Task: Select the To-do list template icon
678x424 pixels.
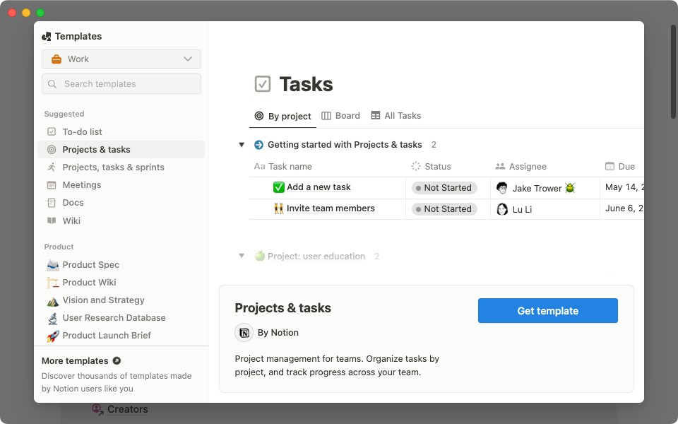Action: pos(52,131)
